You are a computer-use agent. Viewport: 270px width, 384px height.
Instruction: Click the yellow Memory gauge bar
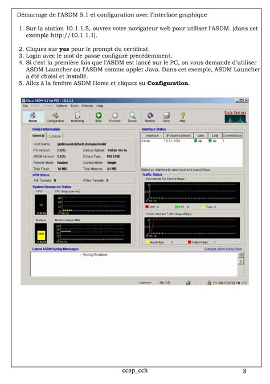(x=41, y=236)
